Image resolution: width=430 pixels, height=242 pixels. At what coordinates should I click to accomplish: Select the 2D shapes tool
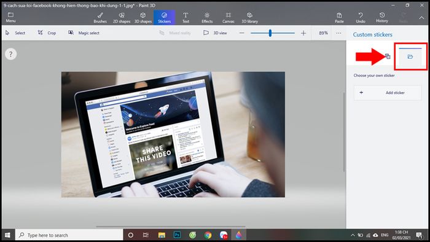122,18
